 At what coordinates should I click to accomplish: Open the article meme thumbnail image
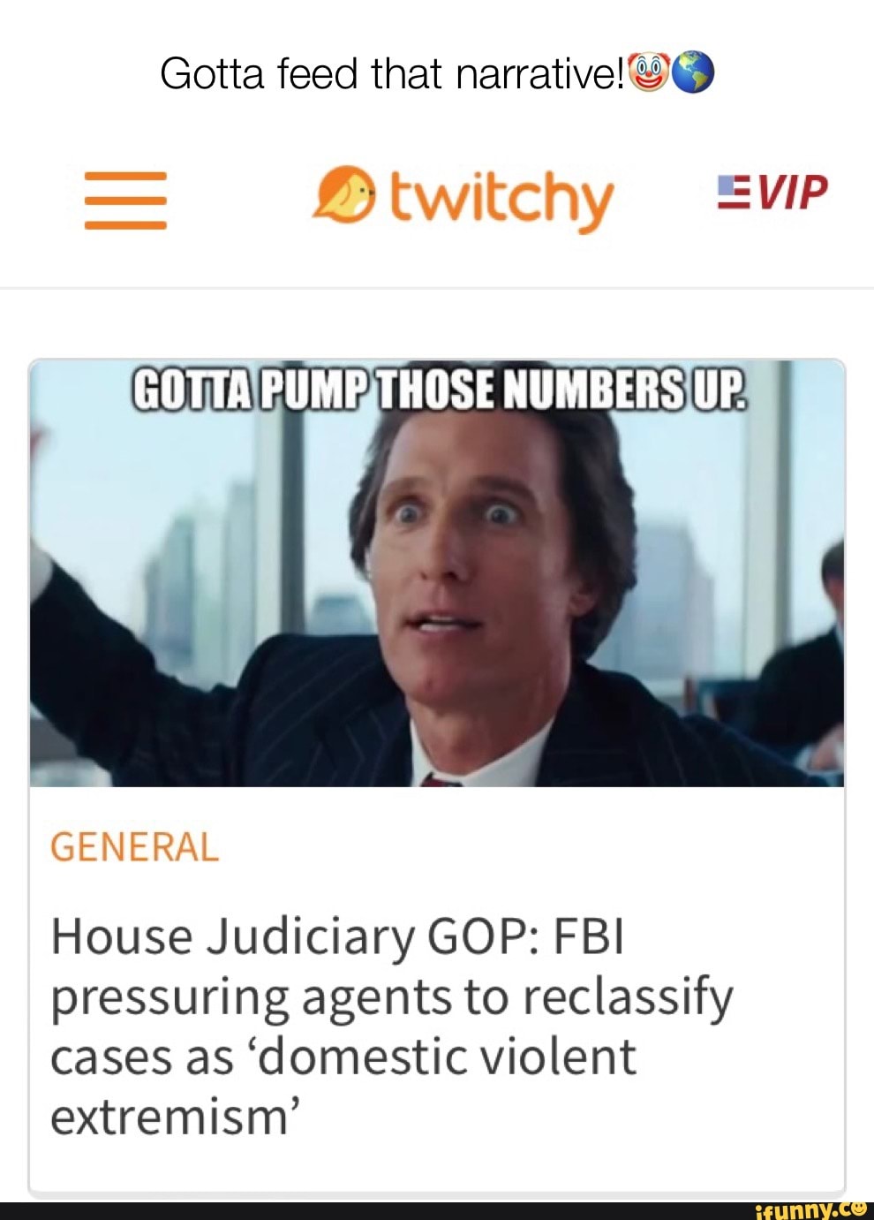[437, 572]
